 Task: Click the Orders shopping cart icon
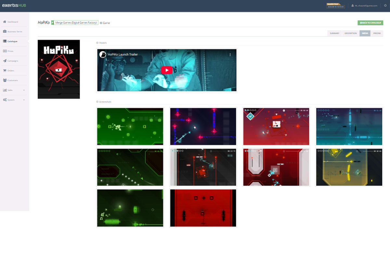coord(5,70)
